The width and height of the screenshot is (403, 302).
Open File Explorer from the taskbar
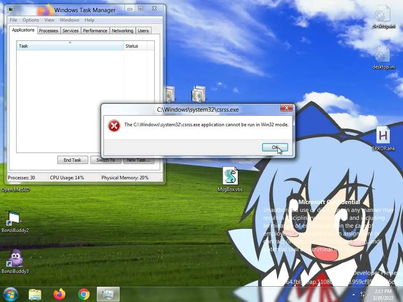tap(35, 295)
